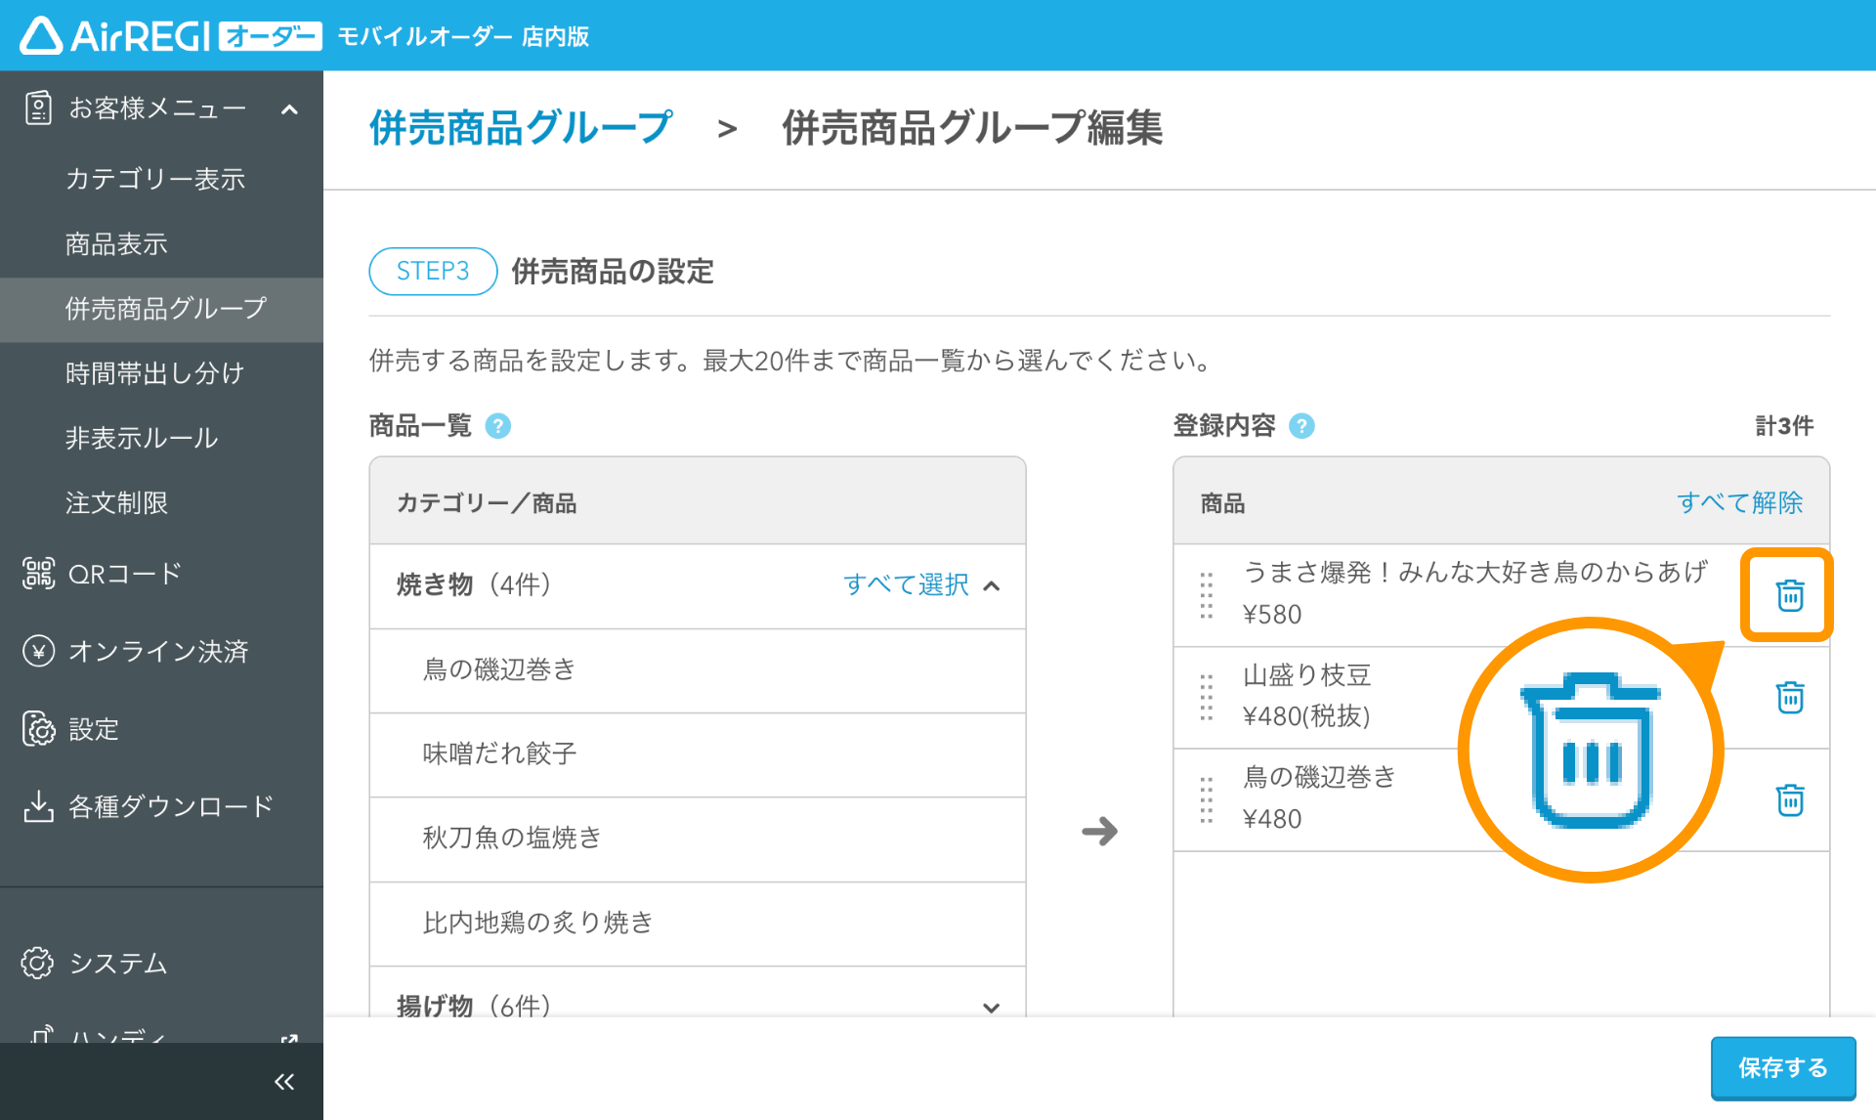1876x1120 pixels.
Task: Open 商品表示 in the sidebar
Action: point(116,243)
